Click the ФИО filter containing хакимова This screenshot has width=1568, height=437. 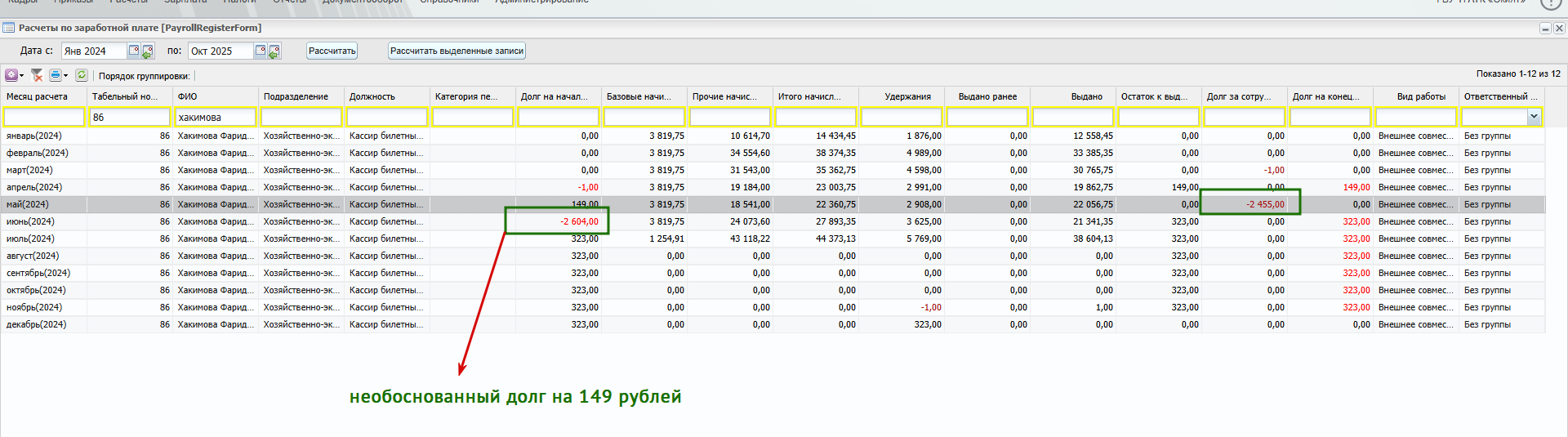click(x=216, y=117)
